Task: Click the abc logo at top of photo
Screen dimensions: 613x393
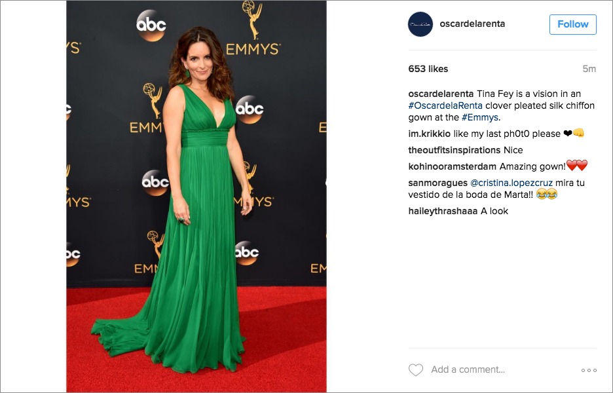Action: (x=151, y=26)
